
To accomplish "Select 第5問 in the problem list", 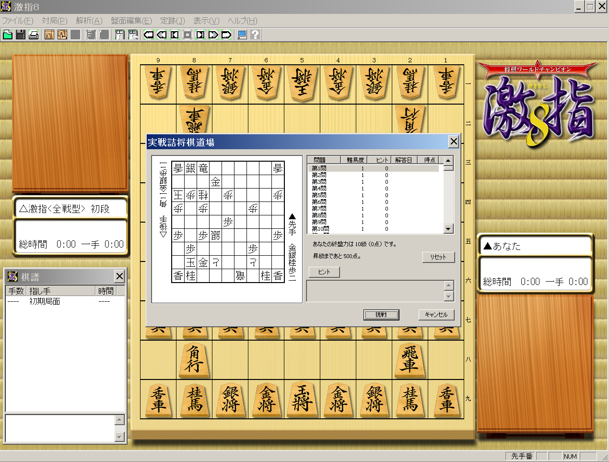I will [x=319, y=195].
